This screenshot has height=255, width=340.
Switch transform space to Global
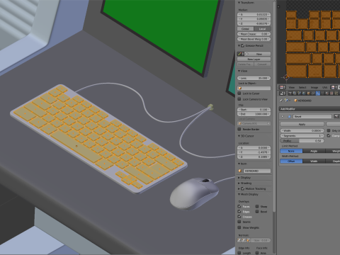click(x=245, y=28)
